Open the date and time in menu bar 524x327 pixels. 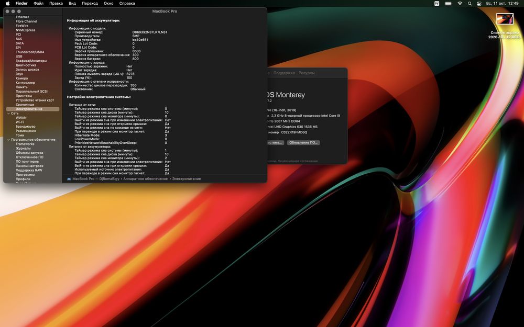(503, 3)
